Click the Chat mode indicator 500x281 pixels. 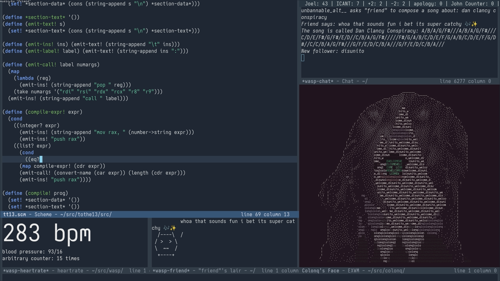click(x=348, y=81)
